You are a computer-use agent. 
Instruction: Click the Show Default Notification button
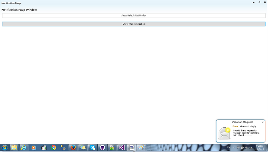point(133,16)
